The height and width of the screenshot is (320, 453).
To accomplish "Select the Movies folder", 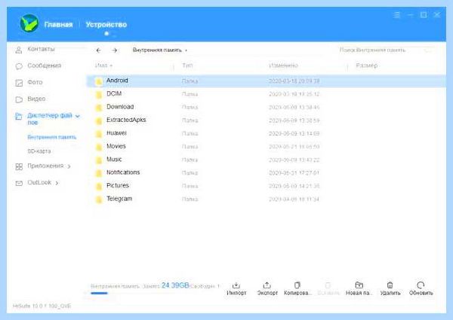I will click(x=116, y=146).
